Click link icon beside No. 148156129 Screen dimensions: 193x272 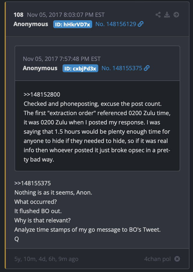(x=140, y=24)
